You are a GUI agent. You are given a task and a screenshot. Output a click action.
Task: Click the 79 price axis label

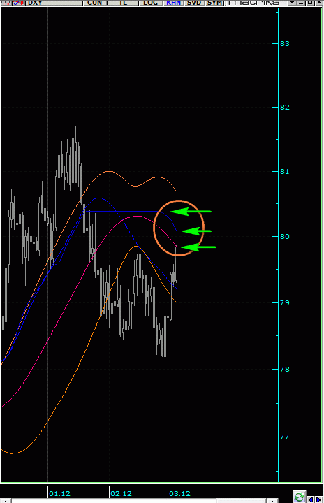click(x=284, y=302)
